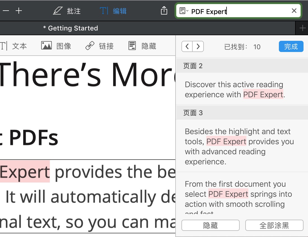Click the zoom in plus icon
The height and width of the screenshot is (237, 308).
19,11
